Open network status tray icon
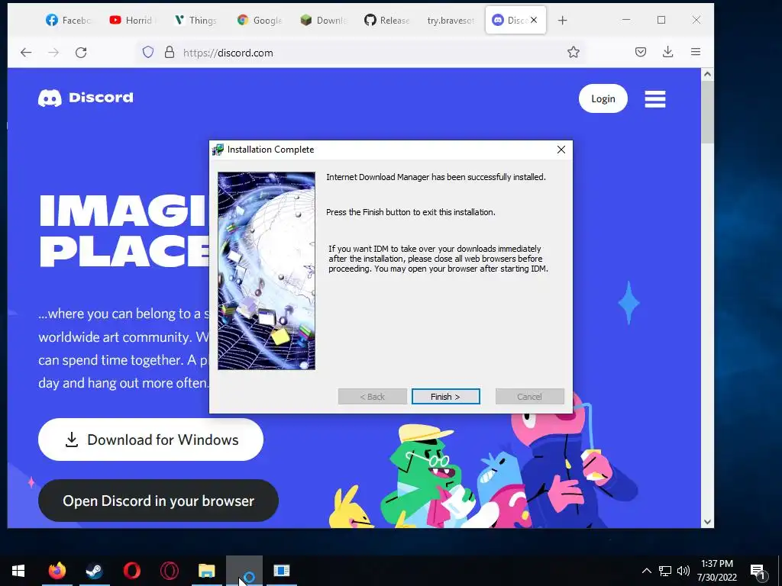The height and width of the screenshot is (586, 782). coord(665,571)
